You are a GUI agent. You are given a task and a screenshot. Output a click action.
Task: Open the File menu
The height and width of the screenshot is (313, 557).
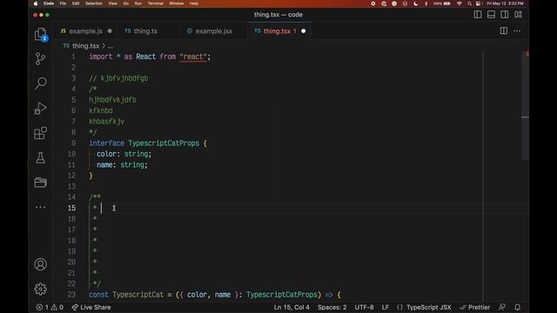click(x=63, y=3)
